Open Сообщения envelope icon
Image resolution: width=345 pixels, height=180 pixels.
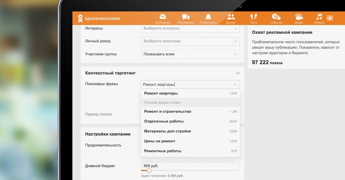coord(163,17)
